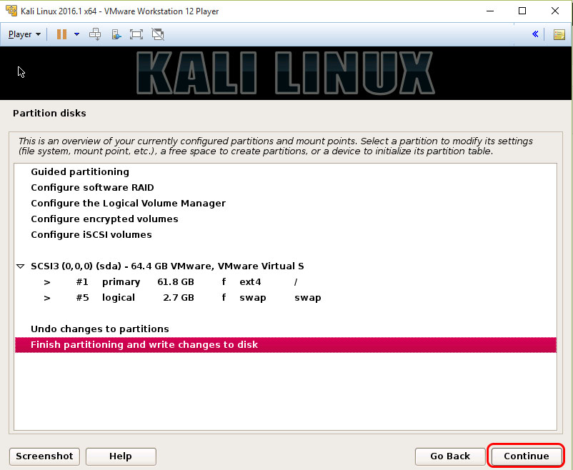
Task: Open the Player menu
Action: [24, 34]
